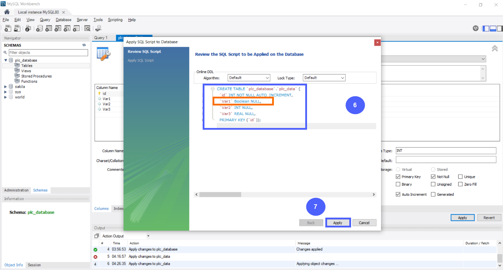The image size is (503, 270).
Task: Refresh the schemas list icon
Action: [x=84, y=45]
